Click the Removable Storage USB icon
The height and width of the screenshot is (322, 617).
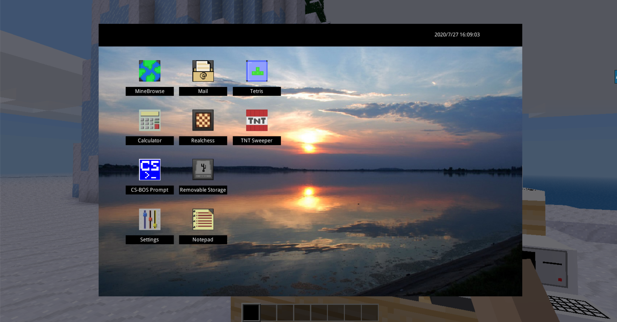(203, 169)
